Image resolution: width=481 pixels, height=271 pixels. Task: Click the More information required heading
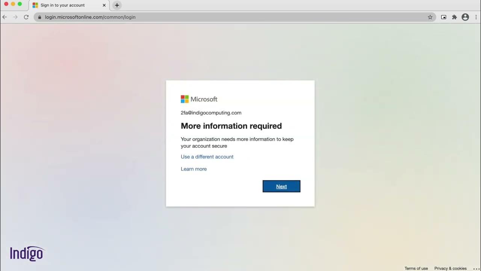[231, 126]
